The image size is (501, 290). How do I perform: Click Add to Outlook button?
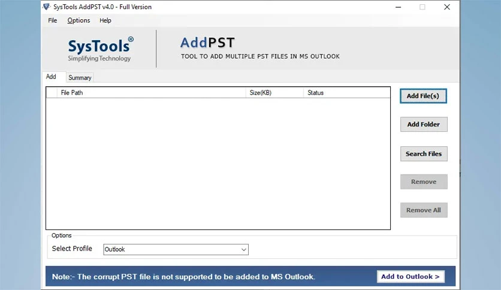pos(411,277)
